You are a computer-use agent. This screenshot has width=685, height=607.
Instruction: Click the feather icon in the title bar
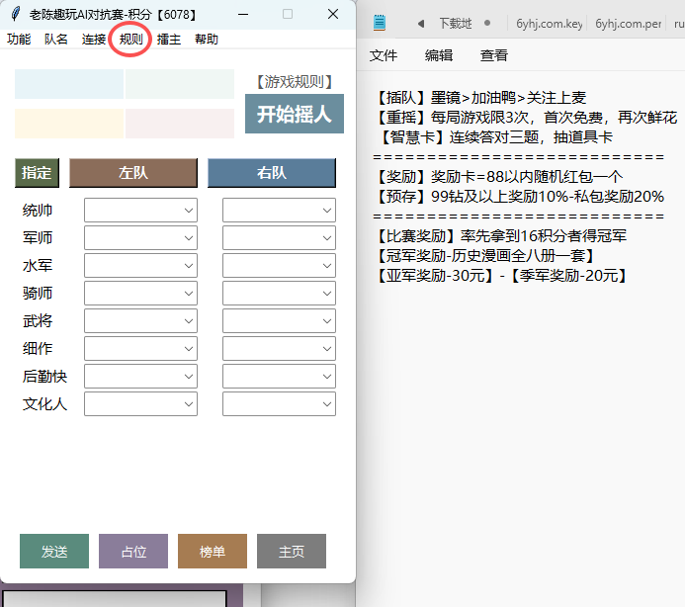[15, 15]
